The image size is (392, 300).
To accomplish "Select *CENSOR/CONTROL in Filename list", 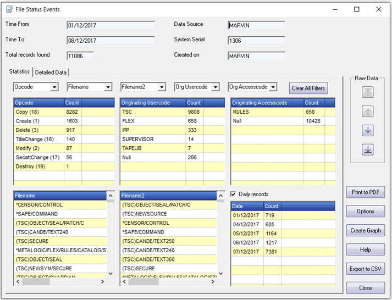I will point(60,205).
